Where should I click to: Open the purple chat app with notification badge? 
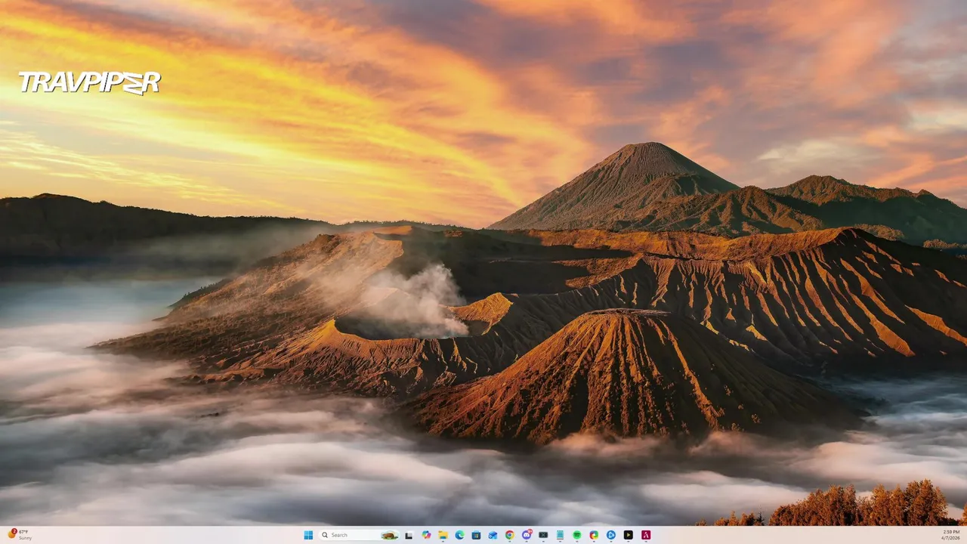527,535
